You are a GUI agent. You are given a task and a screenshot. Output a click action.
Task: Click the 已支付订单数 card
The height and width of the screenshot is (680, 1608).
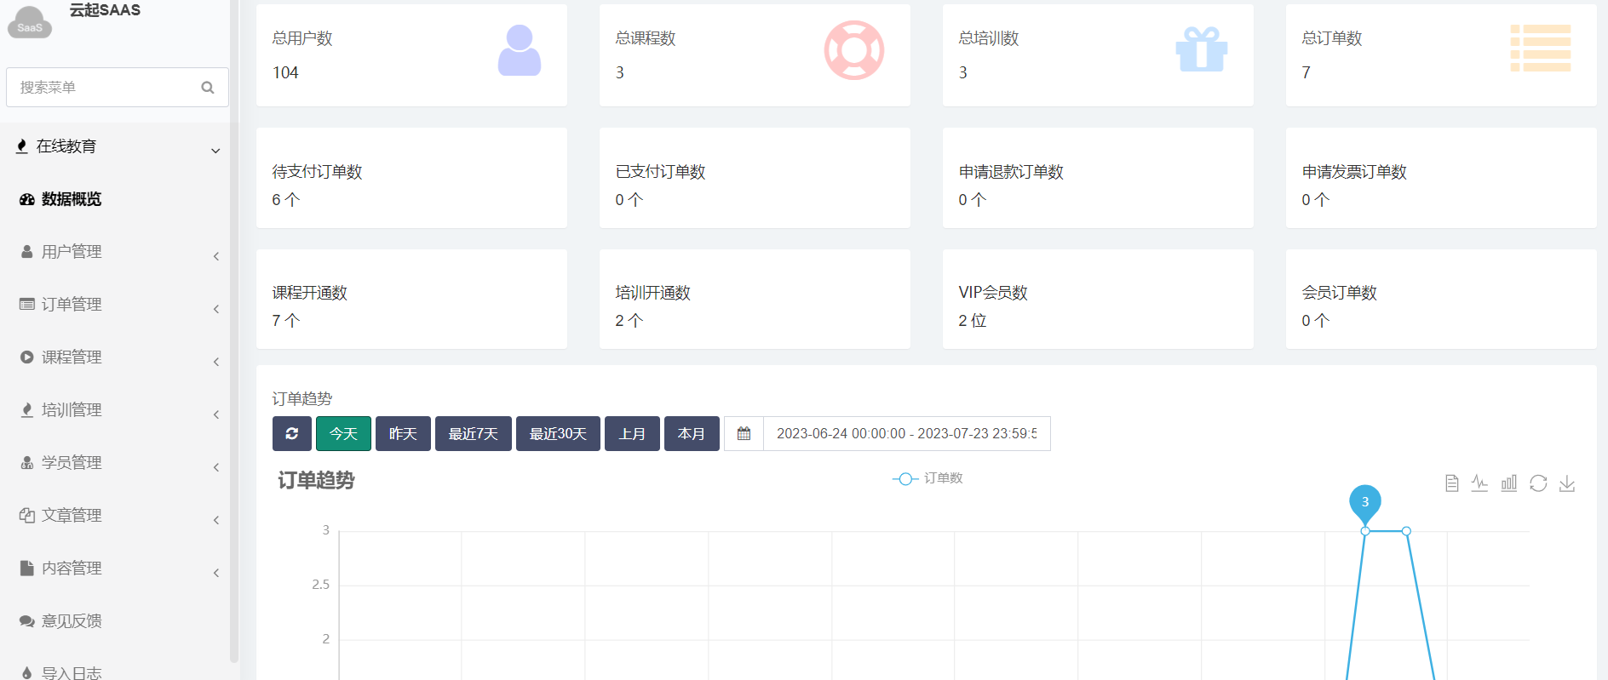[x=755, y=178]
